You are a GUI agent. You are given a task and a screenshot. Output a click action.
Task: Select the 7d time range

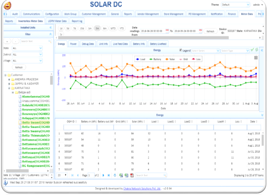point(74,28)
